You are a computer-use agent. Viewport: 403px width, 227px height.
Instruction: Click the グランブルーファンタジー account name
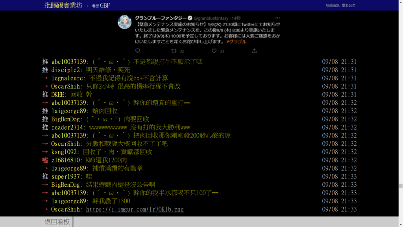pyautogui.click(x=161, y=18)
